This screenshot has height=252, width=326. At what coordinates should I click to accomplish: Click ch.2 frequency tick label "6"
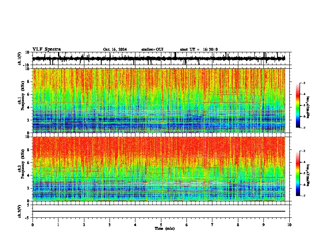pyautogui.click(x=29, y=163)
